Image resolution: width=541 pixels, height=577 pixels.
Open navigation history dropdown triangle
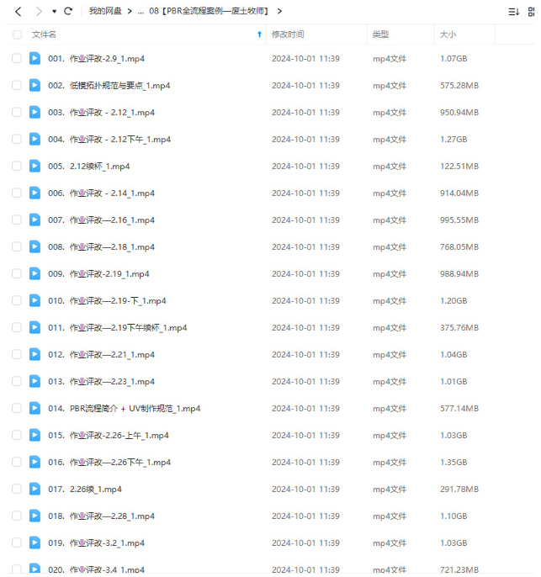(x=54, y=12)
